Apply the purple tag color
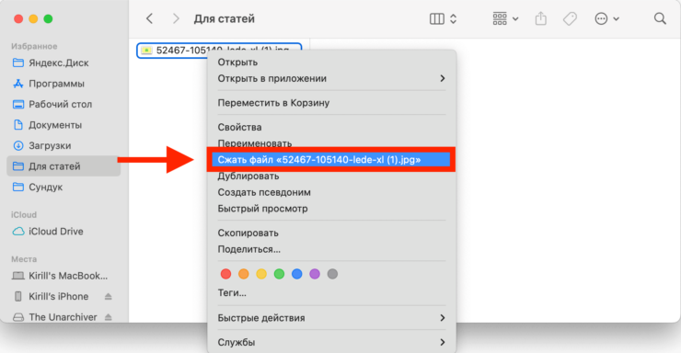Viewport: 681px width, 353px height. pos(315,274)
